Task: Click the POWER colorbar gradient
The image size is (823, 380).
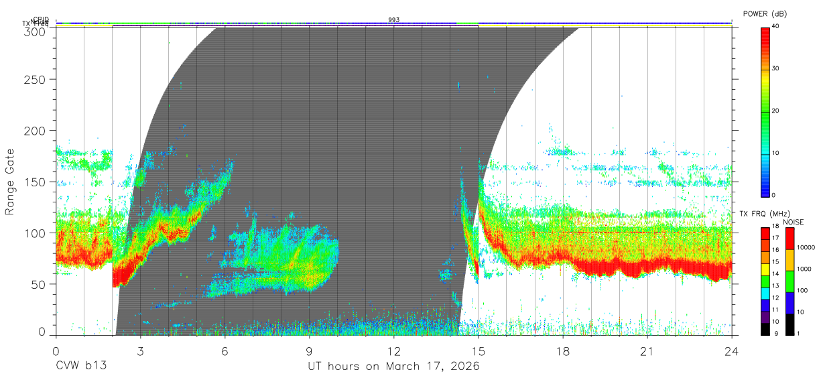Action: tap(765, 111)
